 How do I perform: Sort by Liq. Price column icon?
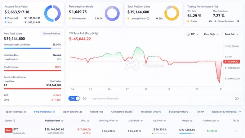(x=165, y=121)
